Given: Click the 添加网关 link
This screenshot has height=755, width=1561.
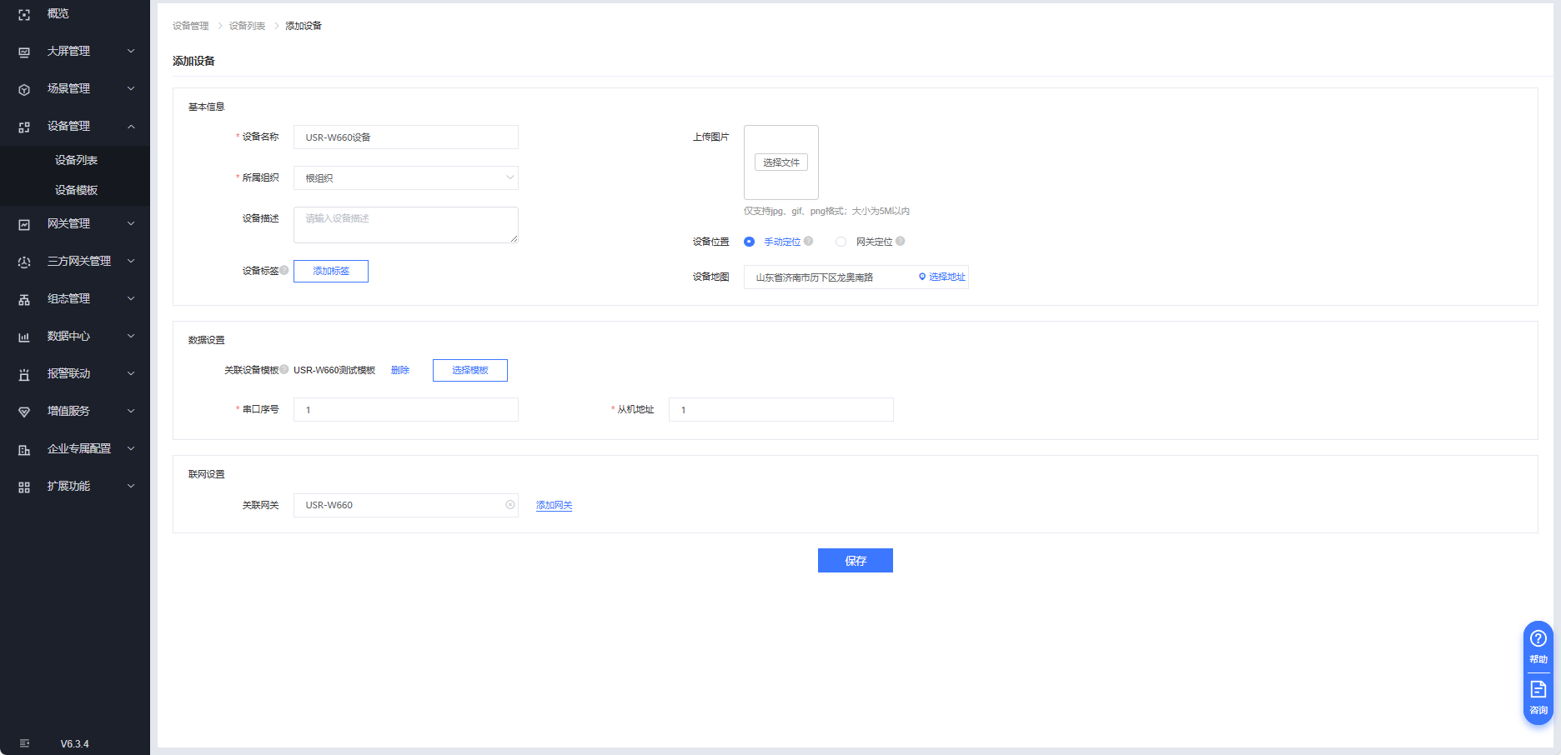Looking at the screenshot, I should click(x=554, y=505).
